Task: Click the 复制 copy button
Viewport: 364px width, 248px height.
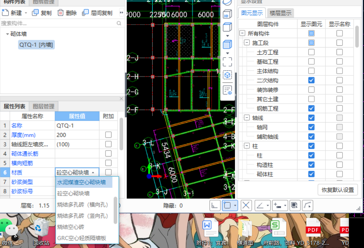Action: pos(42,13)
